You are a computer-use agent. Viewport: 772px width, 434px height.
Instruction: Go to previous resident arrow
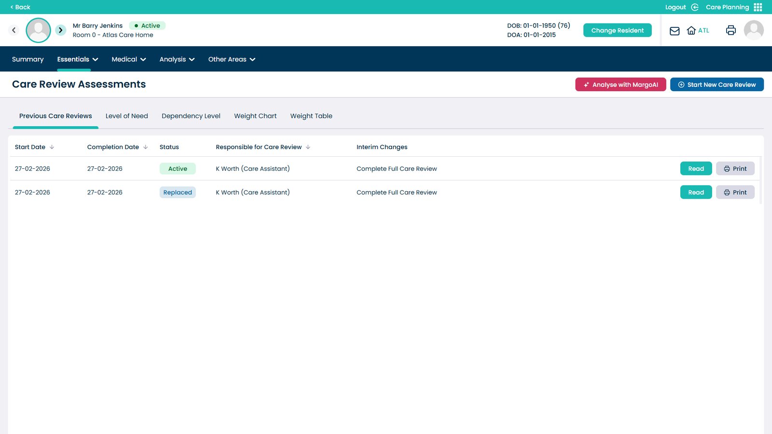[14, 30]
